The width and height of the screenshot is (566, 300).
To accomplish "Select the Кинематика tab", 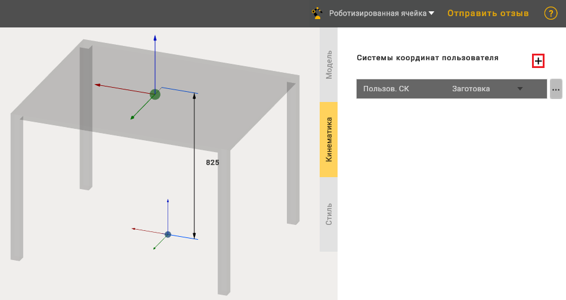I will (x=329, y=140).
